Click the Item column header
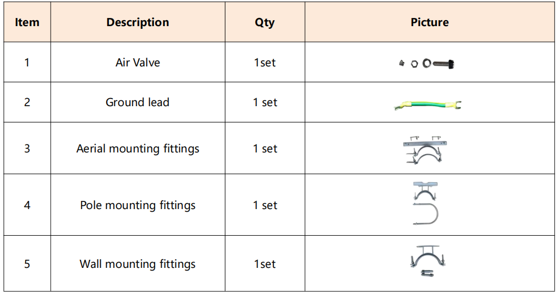The height and width of the screenshot is (294, 558). point(27,22)
